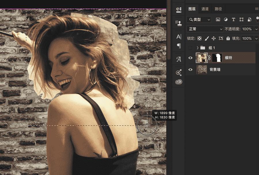Viewport: 259px width, 175px height.
Task: Click the 填充 label
Action: pos(236,39)
